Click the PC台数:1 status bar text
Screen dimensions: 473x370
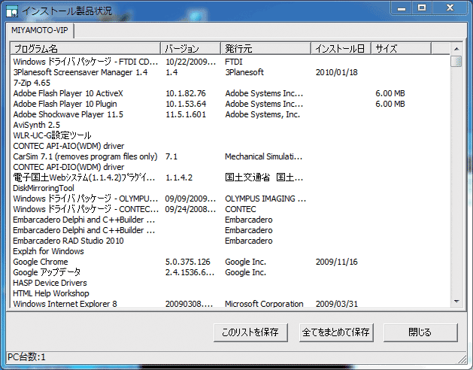coord(26,357)
